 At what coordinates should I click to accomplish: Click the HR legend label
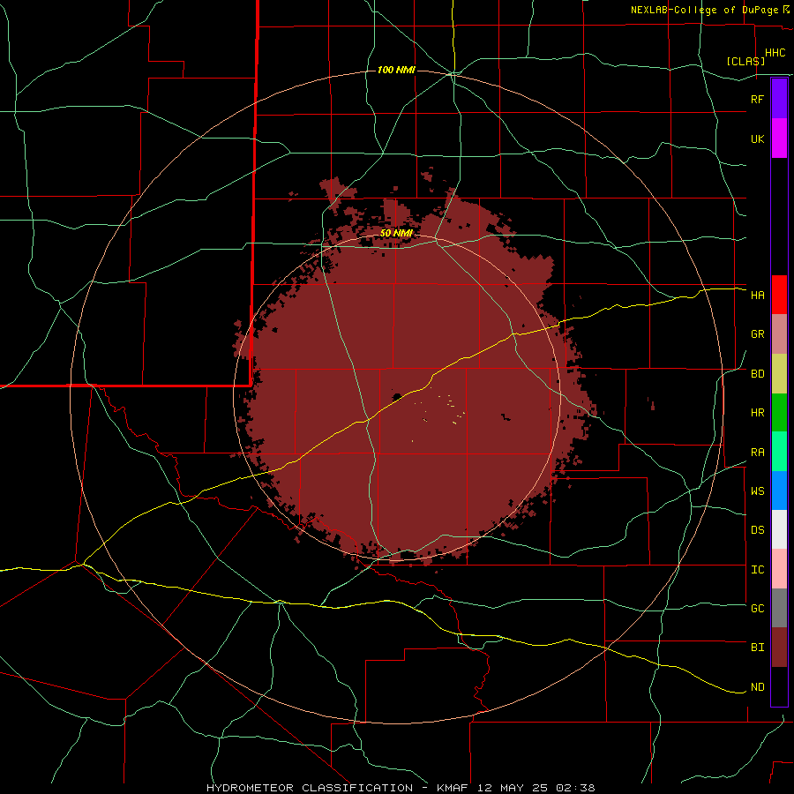pos(757,413)
